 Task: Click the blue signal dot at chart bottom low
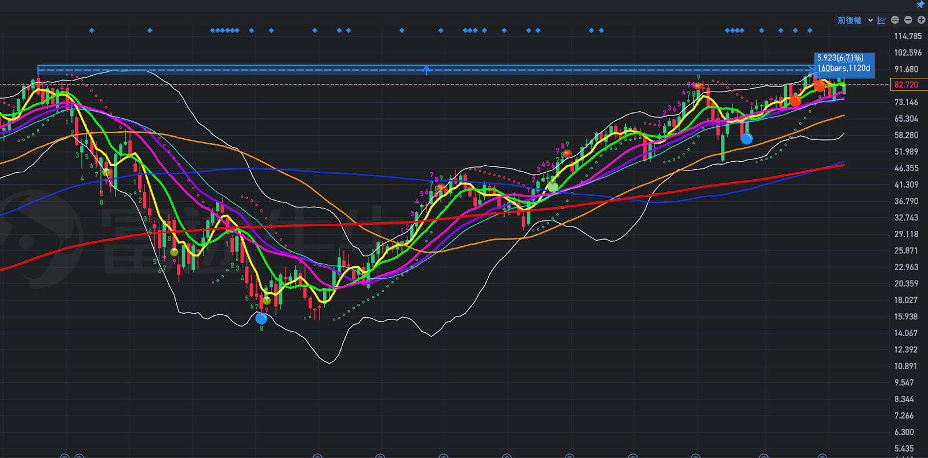(262, 318)
